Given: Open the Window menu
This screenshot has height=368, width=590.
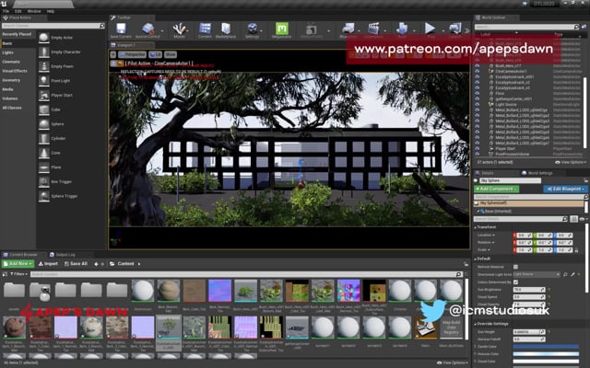Looking at the screenshot, I should [x=34, y=11].
